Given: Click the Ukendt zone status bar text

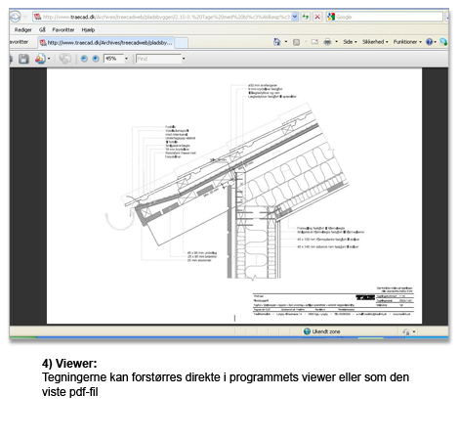Looking at the screenshot, I should click(x=326, y=331).
